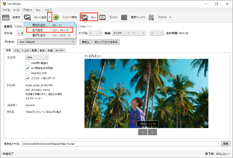Click the プレビュー preview icon
Screen dimensions: 233x158
pyautogui.click(x=103, y=17)
